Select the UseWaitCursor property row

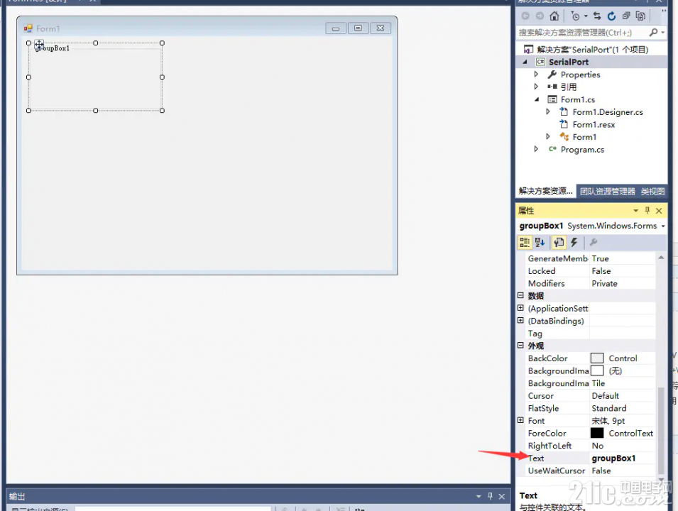tap(590, 471)
